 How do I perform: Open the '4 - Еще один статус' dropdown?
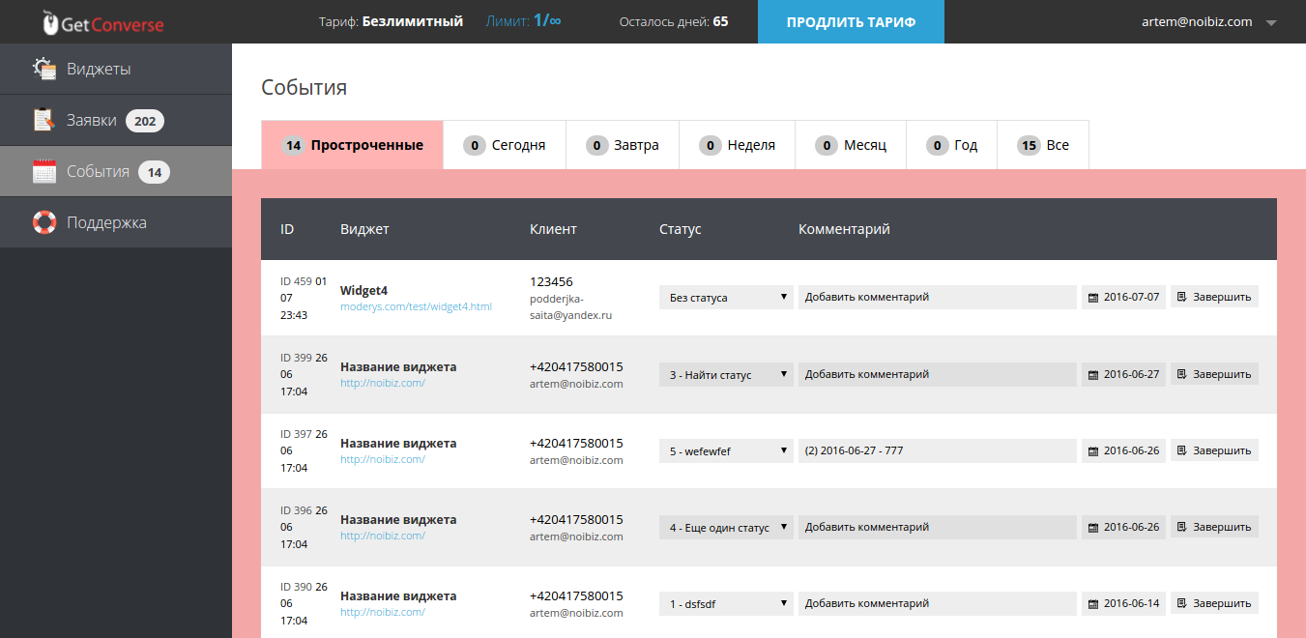726,528
